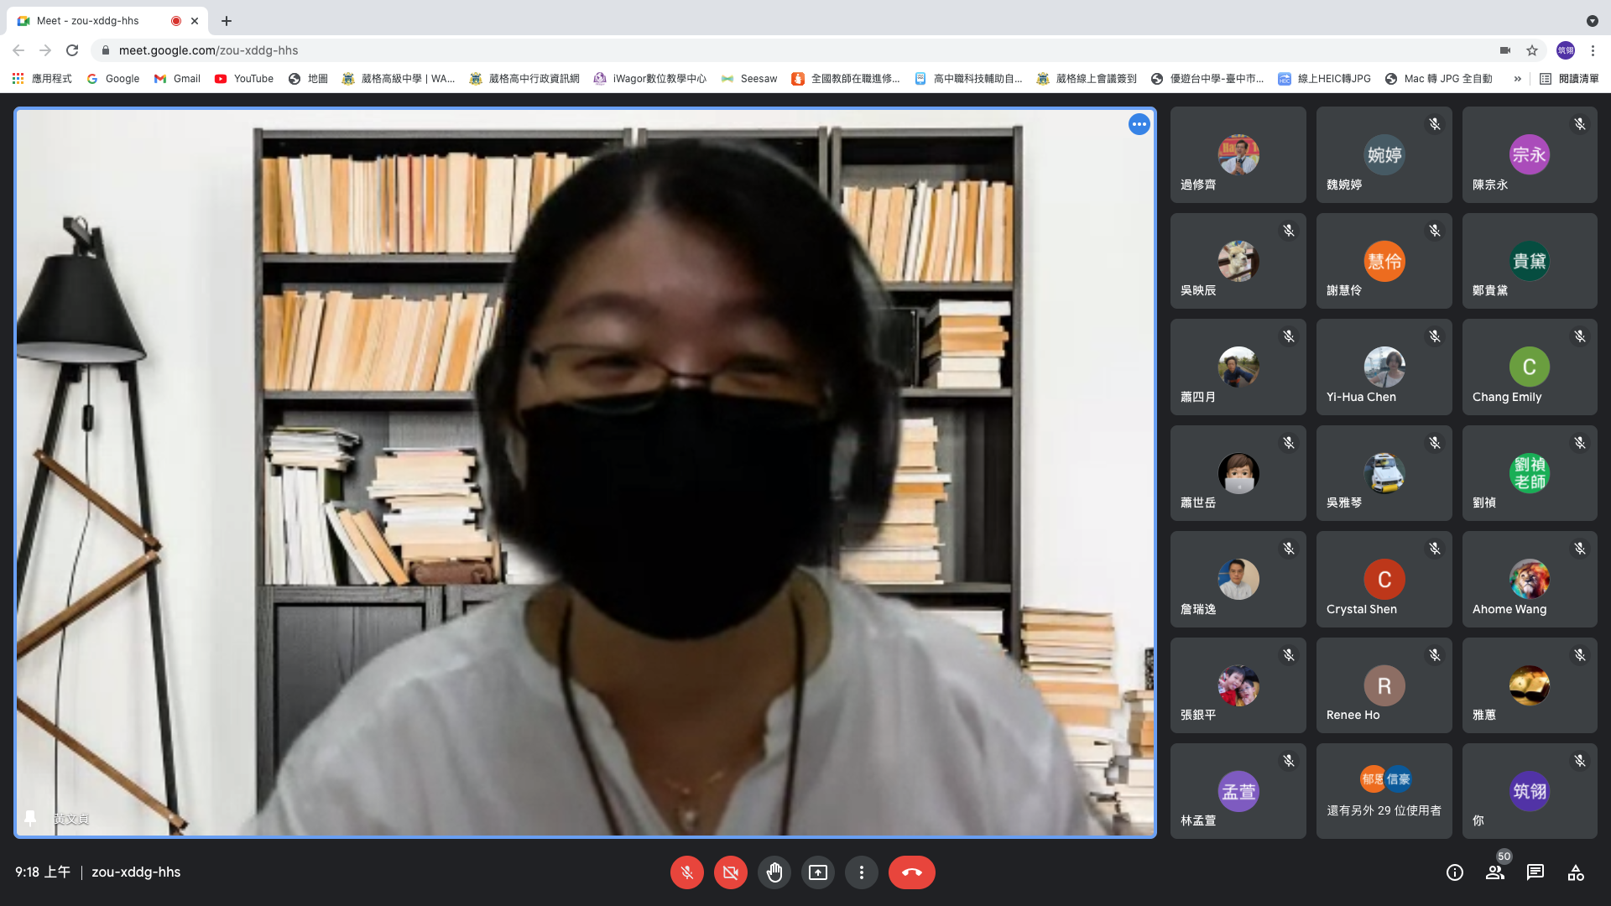This screenshot has height=906, width=1611.
Task: Open the blue options bubble on the main video
Action: [1139, 124]
